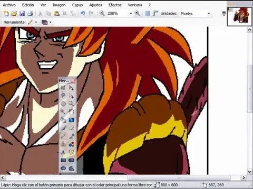Select the open image thumbnail
The height and width of the screenshot is (189, 253).
239,16
